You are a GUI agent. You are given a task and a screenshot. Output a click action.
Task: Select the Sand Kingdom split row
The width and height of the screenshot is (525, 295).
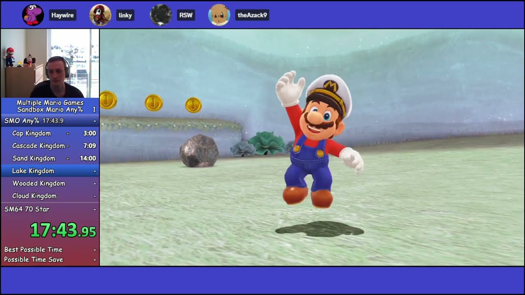coord(50,158)
